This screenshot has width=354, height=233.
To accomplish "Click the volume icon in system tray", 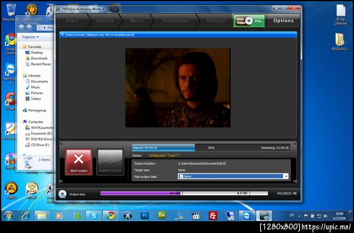I will 326,216.
